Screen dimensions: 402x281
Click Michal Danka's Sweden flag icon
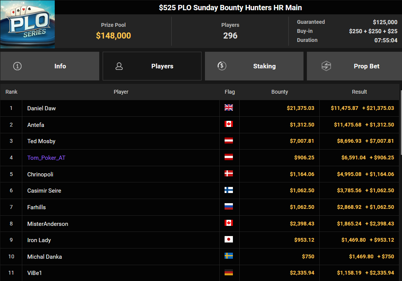[x=229, y=256]
